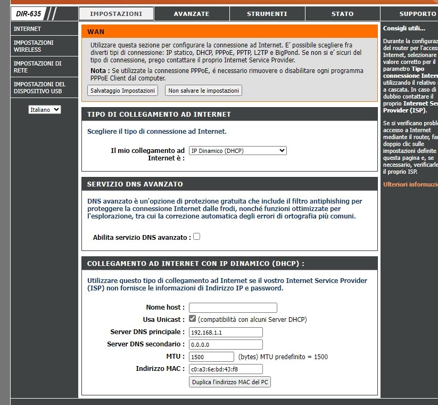Click the Consigli utili heading

(404, 28)
